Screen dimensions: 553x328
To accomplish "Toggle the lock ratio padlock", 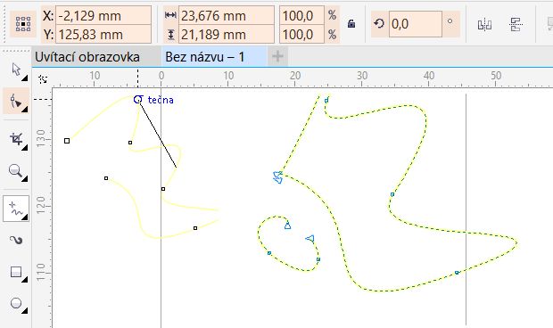I will tap(351, 24).
